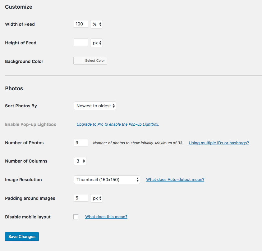Click the Background Color swatch
Screen dimensions: 262x251
[78, 61]
